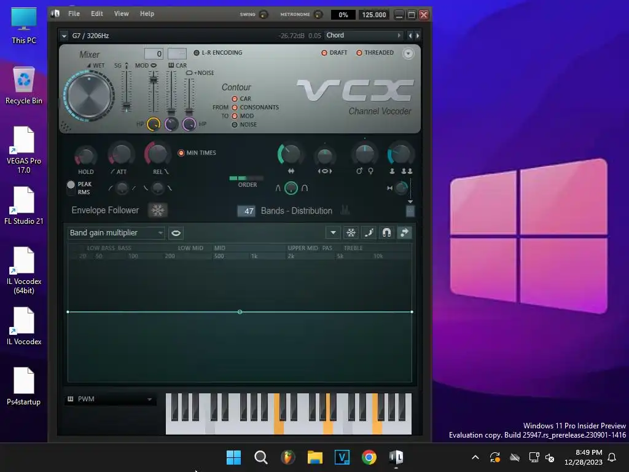Click the HOLD knob
The width and height of the screenshot is (629, 472).
(85, 157)
